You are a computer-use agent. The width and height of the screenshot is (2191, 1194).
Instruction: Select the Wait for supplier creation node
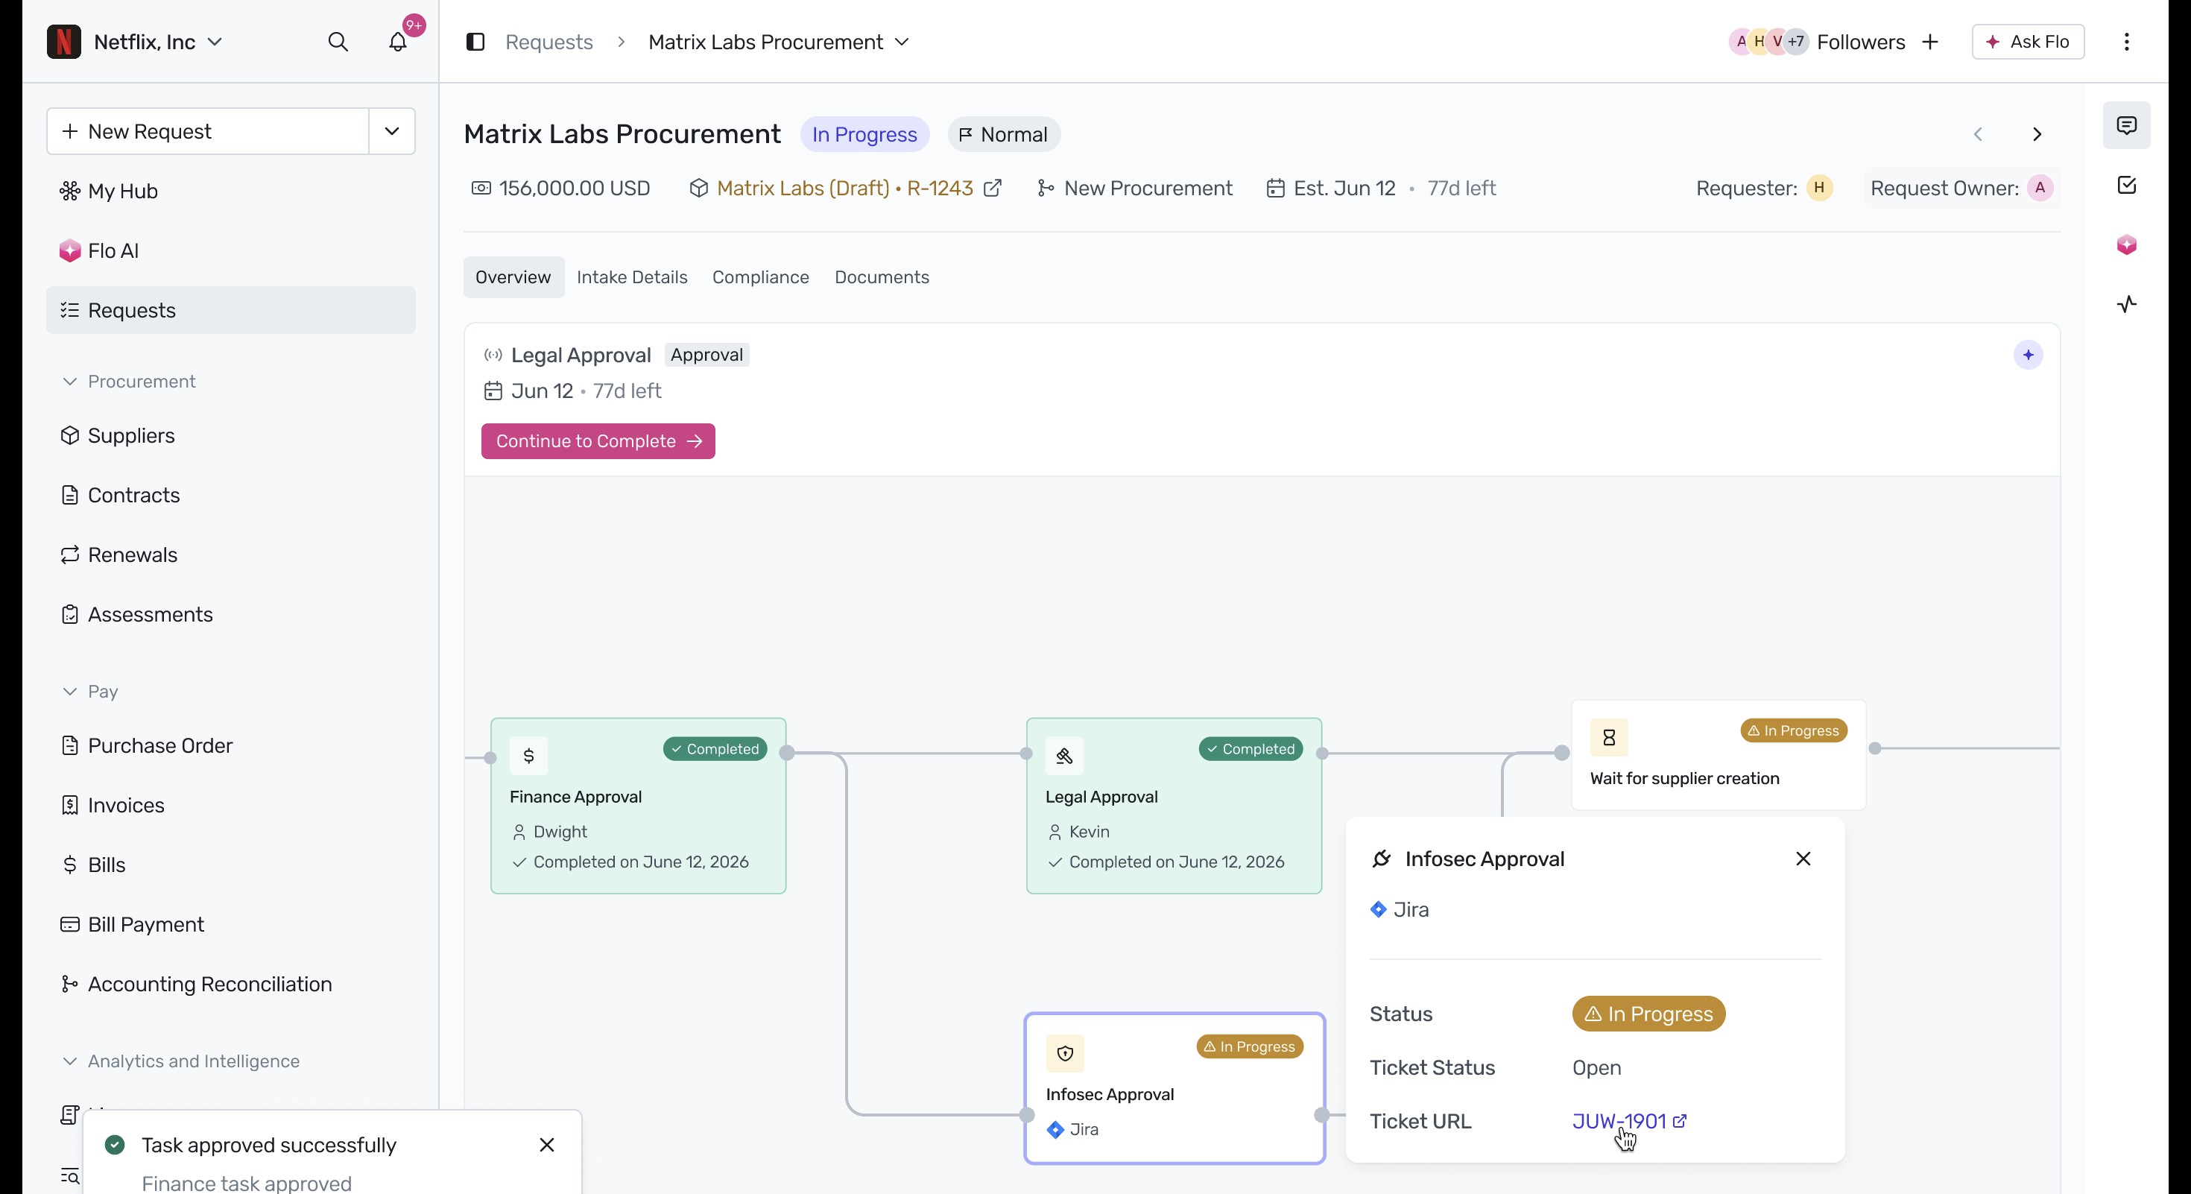pos(1718,755)
